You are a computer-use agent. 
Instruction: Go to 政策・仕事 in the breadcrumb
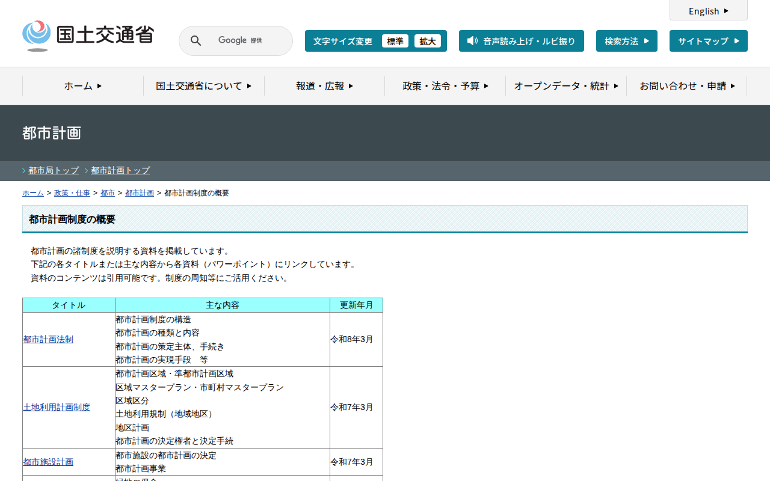72,193
